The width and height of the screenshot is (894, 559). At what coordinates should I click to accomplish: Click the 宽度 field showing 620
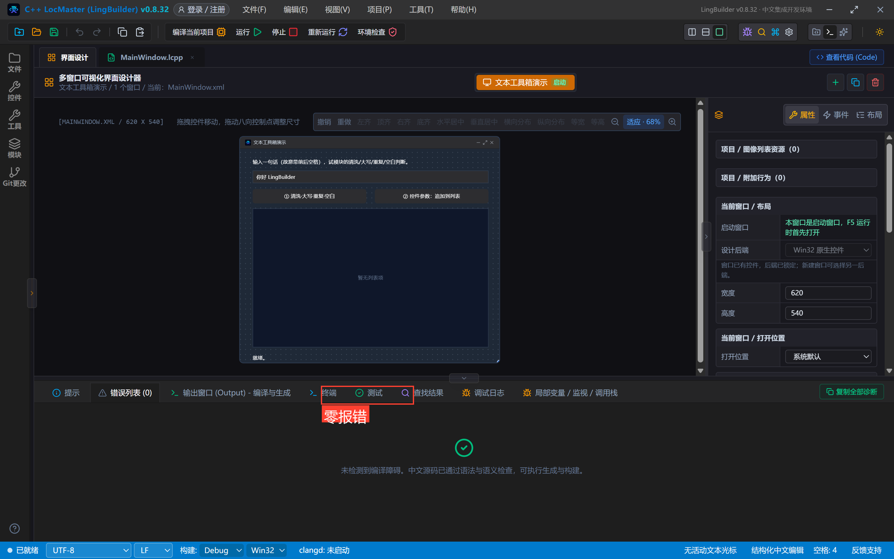click(x=828, y=293)
